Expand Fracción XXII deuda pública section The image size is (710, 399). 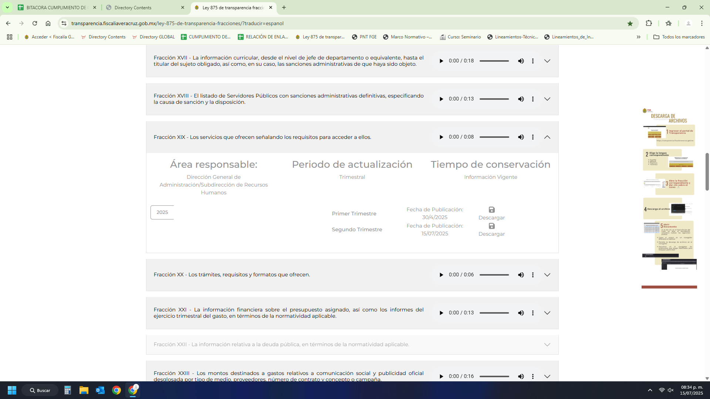click(547, 344)
